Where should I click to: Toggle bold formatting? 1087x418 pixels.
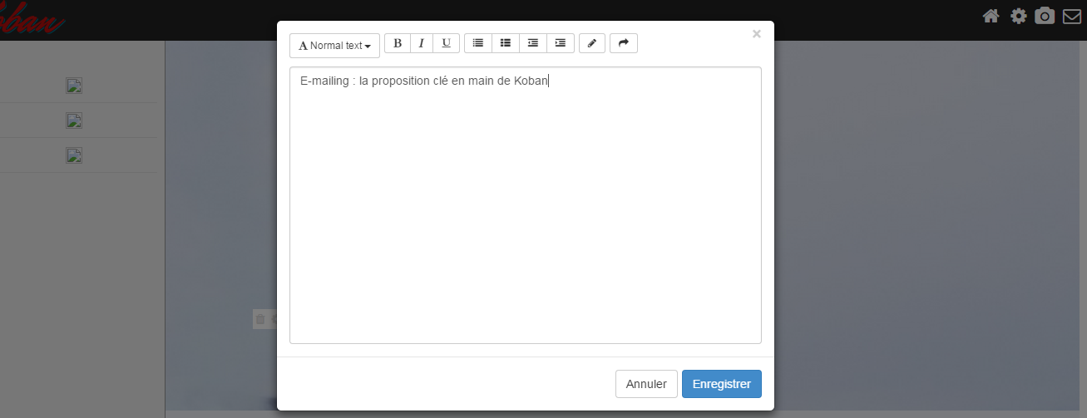(x=397, y=43)
